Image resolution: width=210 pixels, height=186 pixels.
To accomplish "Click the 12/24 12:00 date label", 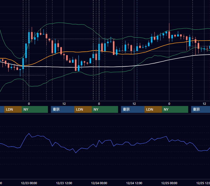I will 134,183.
